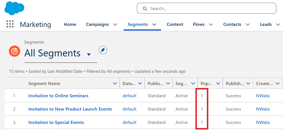Pin the All Segments list view
Screen dimensions: 283x130
point(103,50)
